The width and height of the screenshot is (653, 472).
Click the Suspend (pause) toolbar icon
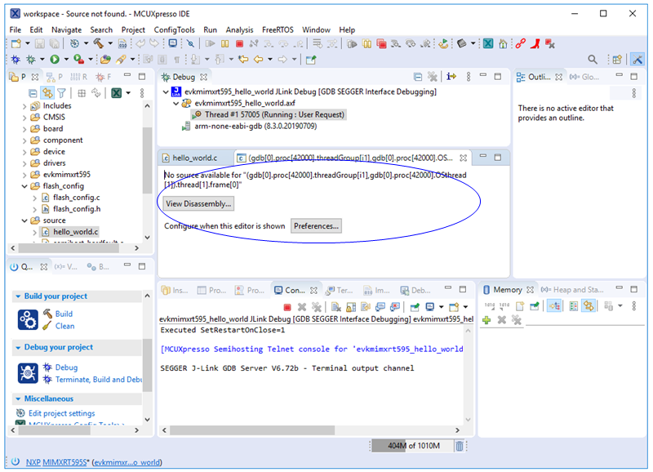[225, 44]
